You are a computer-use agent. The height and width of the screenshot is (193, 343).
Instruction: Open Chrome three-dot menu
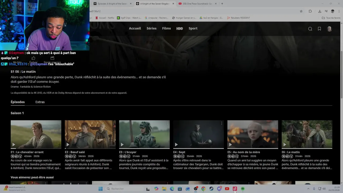coord(339,11)
